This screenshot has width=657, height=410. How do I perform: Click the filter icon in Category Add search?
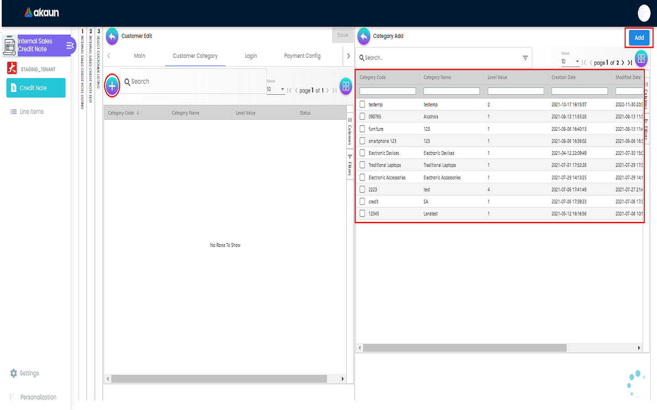(525, 58)
